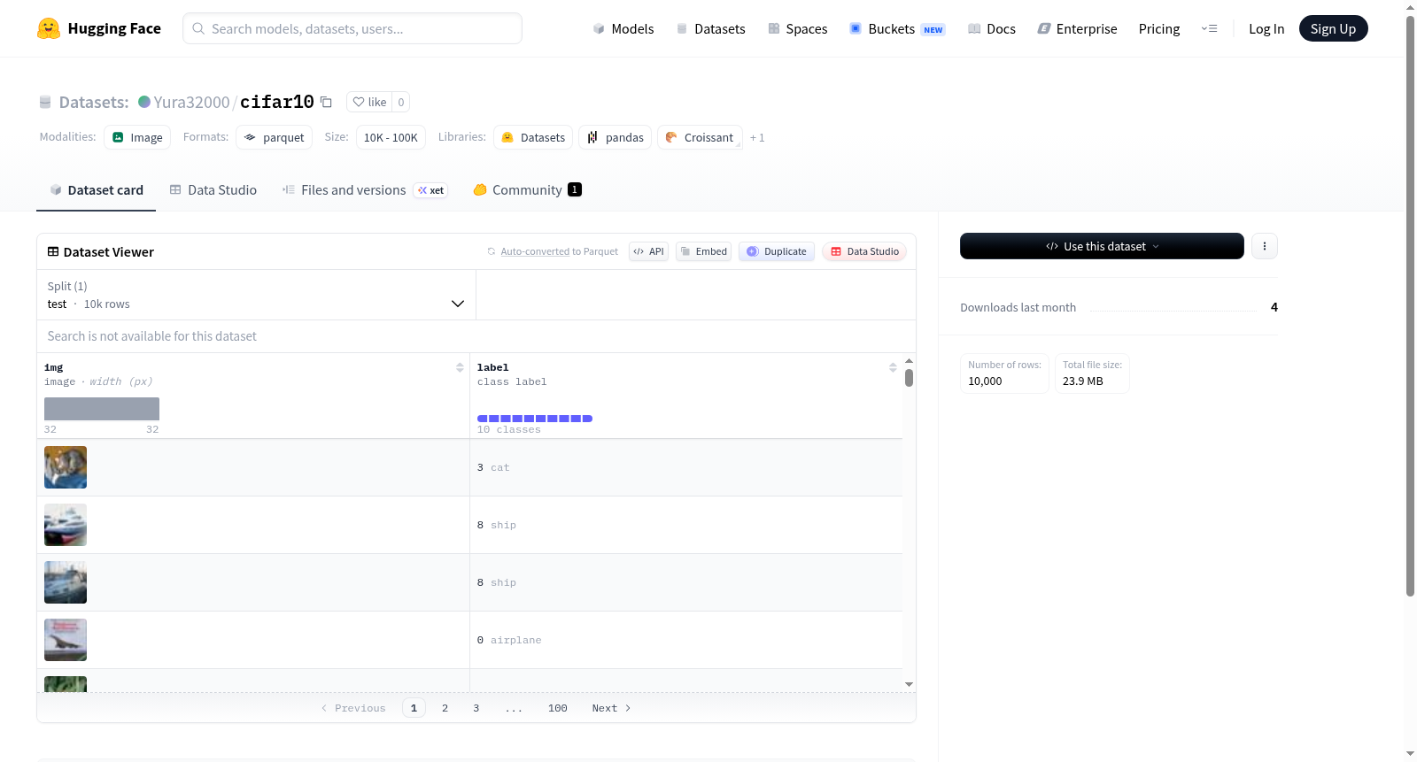Open the Yura32000 user profile link

tap(191, 102)
